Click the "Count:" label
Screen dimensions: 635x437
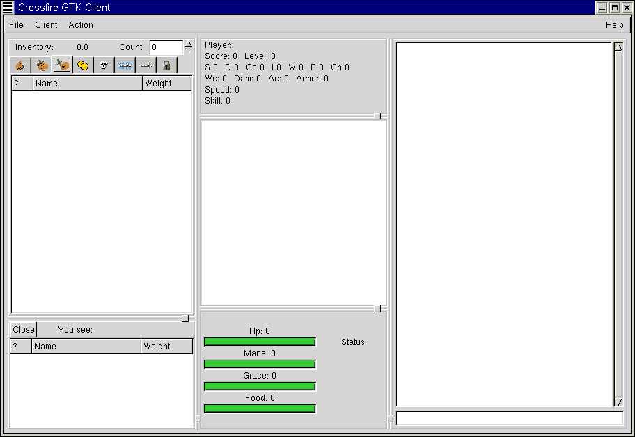click(x=132, y=47)
